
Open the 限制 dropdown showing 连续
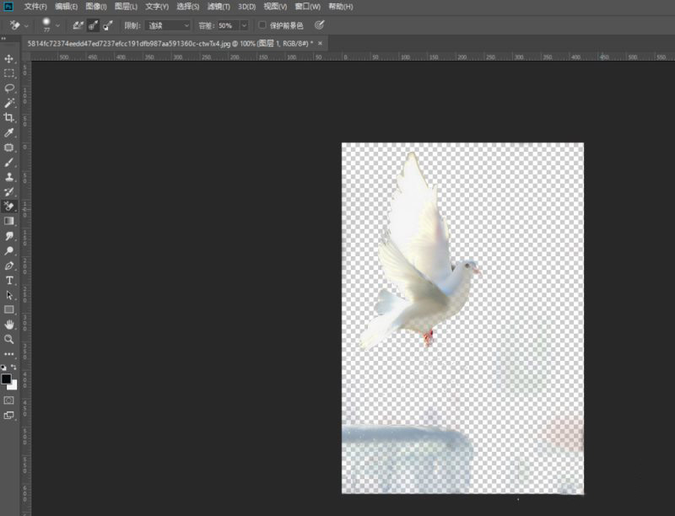[x=168, y=25]
